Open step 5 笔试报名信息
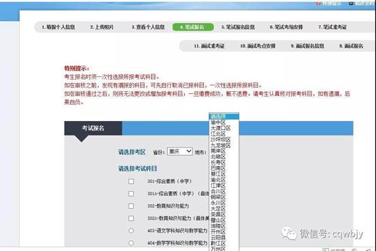Screen dimensions: 376x251 click(x=238, y=27)
